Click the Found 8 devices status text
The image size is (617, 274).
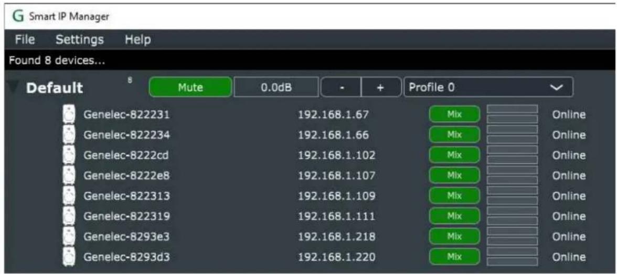click(x=58, y=61)
